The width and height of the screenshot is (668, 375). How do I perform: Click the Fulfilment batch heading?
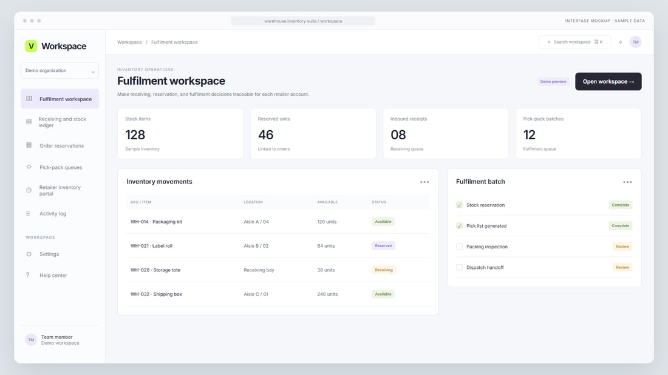pyautogui.click(x=480, y=182)
